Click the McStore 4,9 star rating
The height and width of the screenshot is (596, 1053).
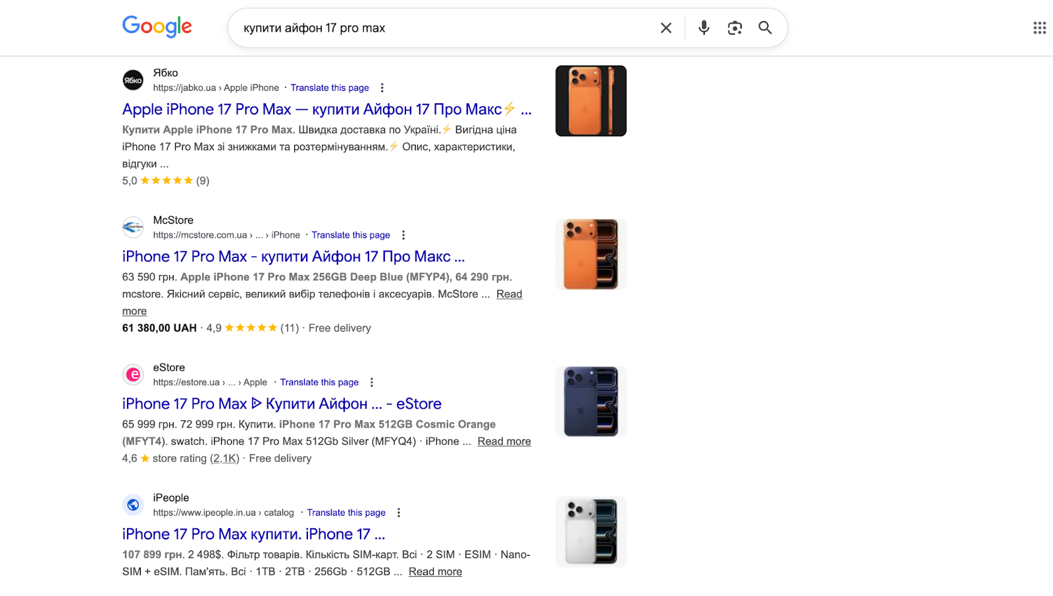pyautogui.click(x=253, y=328)
